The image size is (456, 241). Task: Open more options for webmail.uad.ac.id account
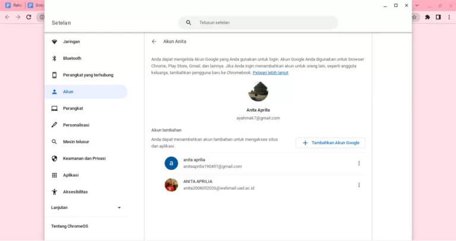[x=359, y=185]
